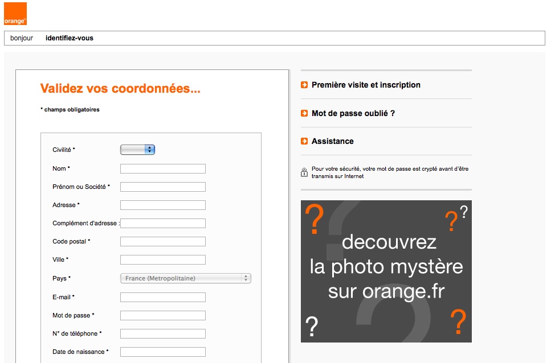Select the bonjour header item
This screenshot has height=363, width=555.
[x=22, y=38]
